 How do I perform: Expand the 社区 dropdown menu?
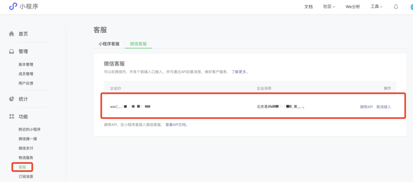tap(329, 7)
